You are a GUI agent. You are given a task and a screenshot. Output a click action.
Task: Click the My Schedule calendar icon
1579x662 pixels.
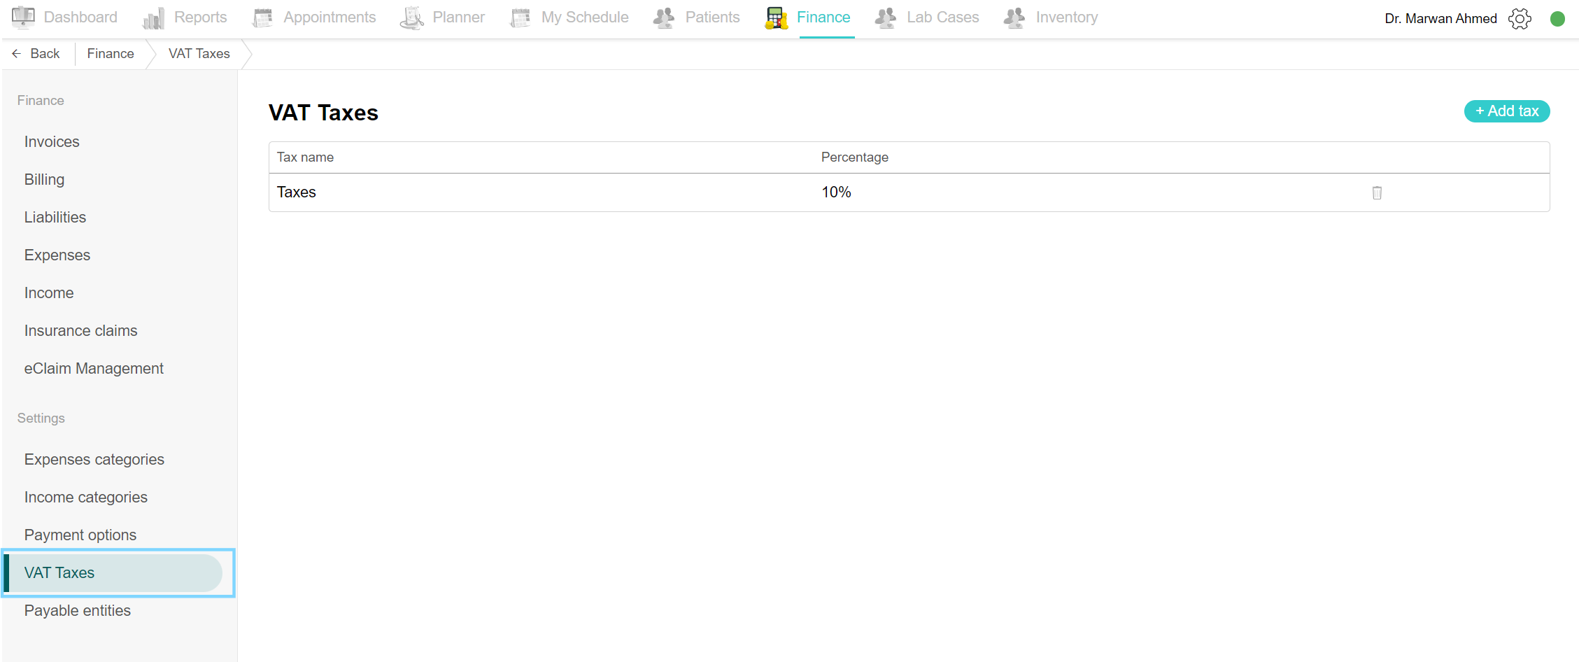coord(521,17)
